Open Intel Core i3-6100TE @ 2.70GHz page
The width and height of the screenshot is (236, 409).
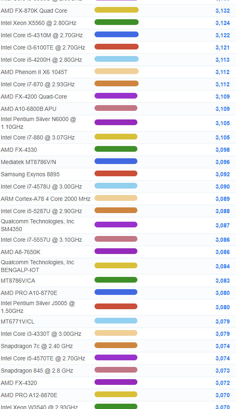click(x=43, y=47)
